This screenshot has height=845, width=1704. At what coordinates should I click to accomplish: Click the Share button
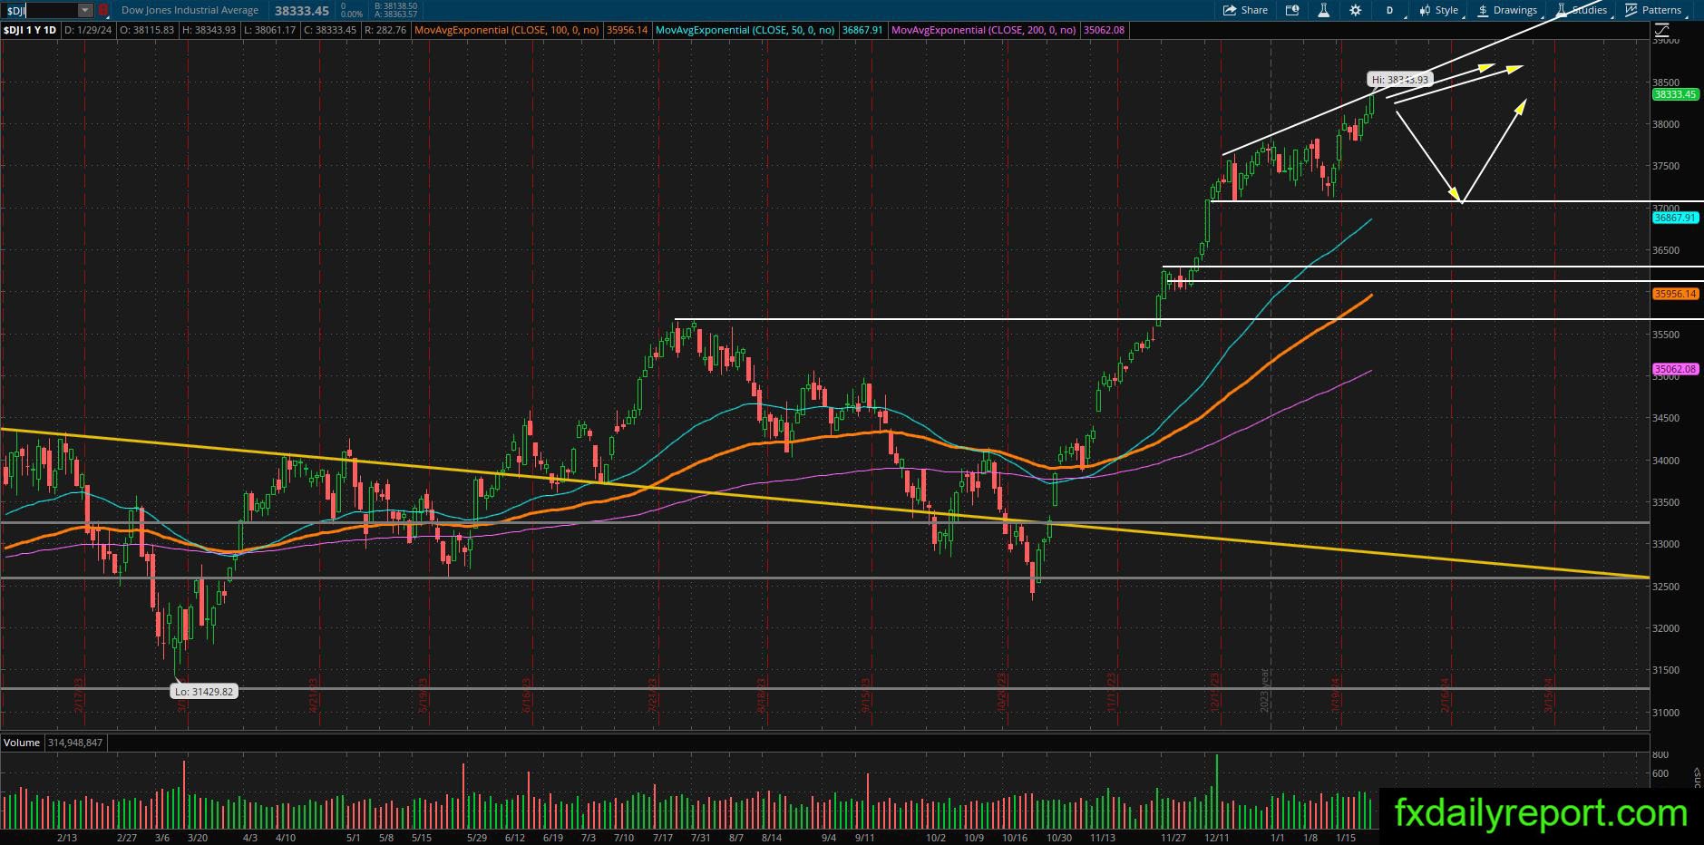(x=1245, y=10)
